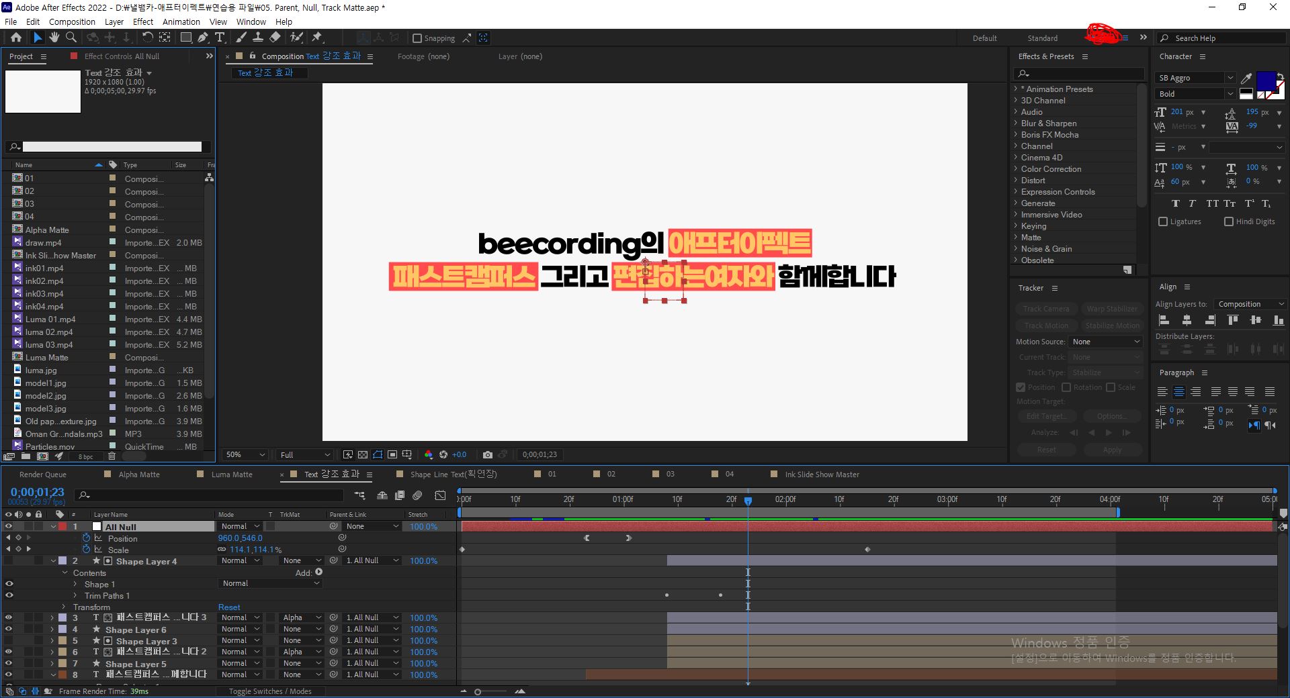This screenshot has height=698, width=1290.
Task: Open the Composition menu
Action: (x=72, y=21)
